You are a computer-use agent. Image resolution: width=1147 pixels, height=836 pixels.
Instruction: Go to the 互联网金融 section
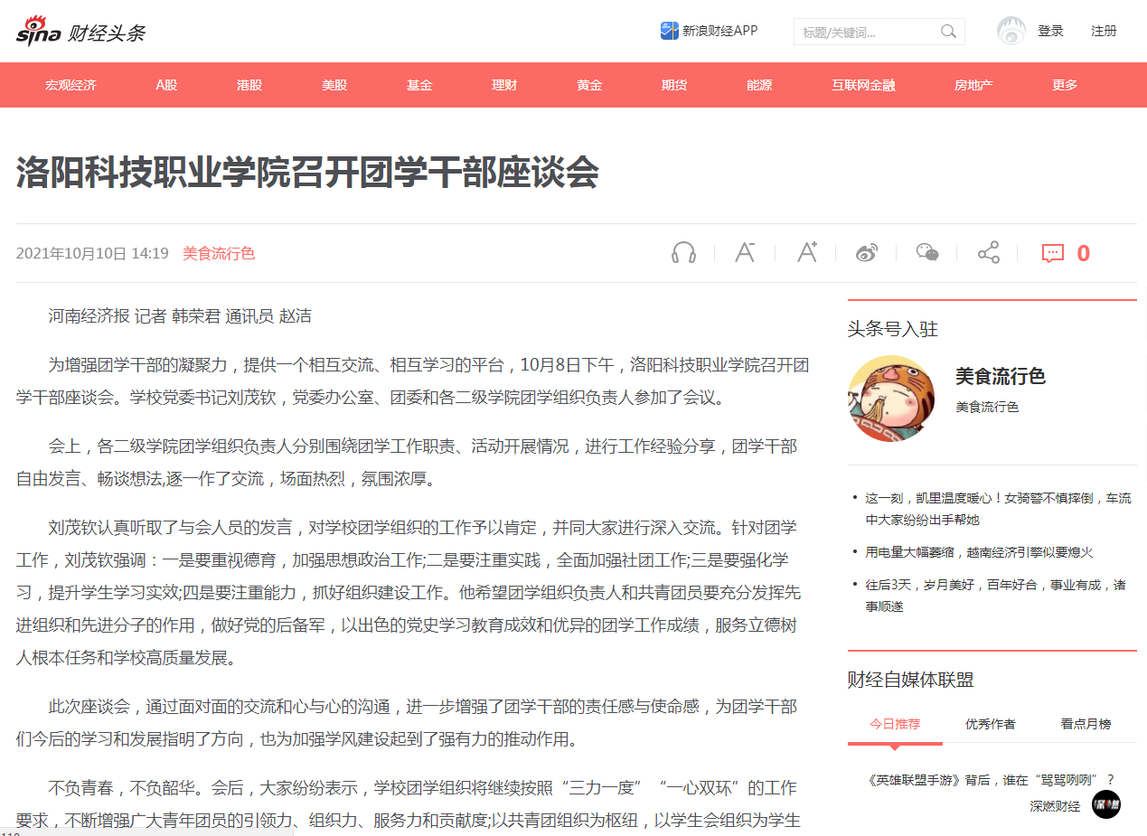click(x=863, y=85)
